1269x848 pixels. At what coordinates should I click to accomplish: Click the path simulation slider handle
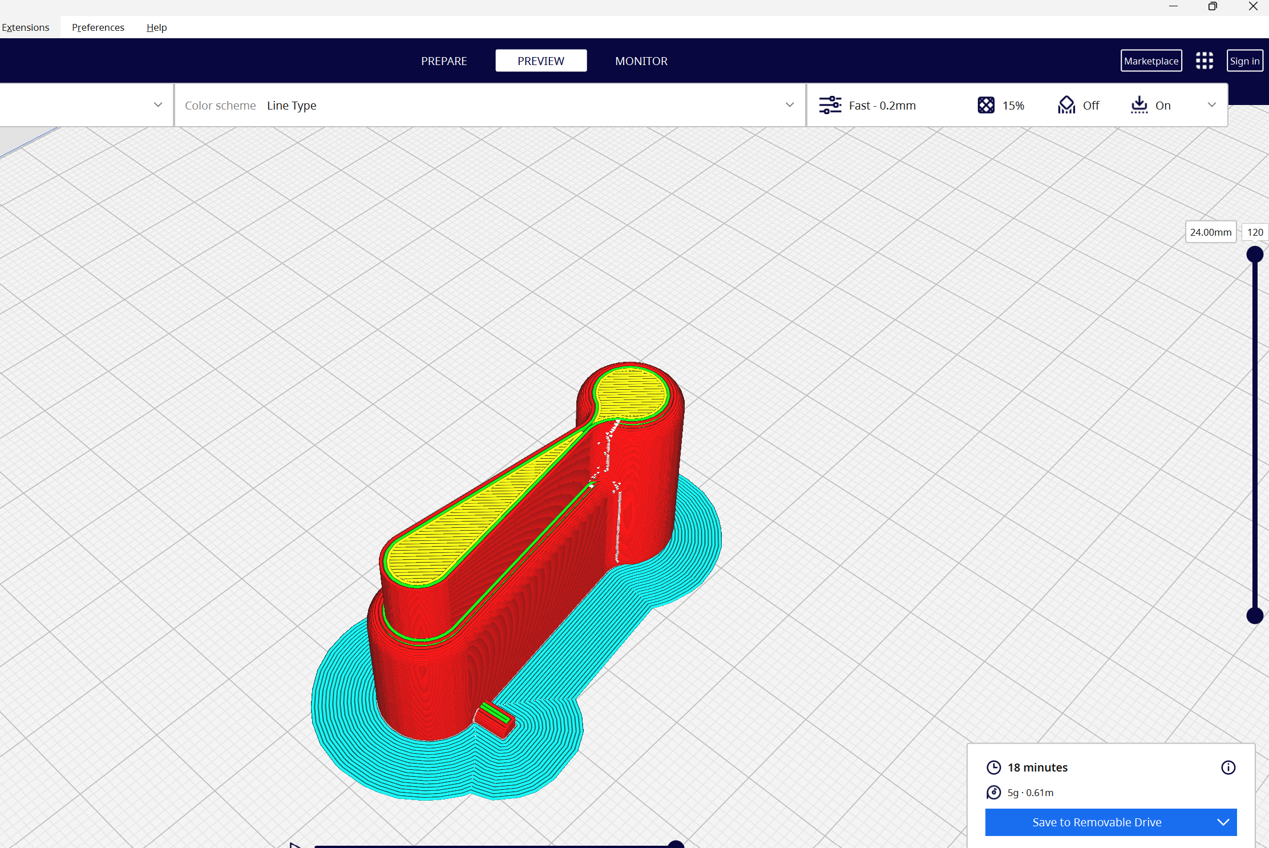(x=676, y=845)
